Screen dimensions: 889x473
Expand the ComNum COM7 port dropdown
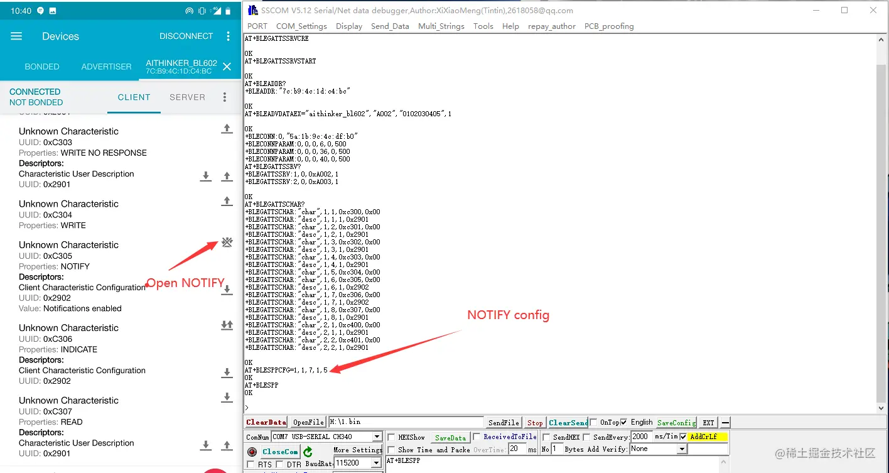377,437
